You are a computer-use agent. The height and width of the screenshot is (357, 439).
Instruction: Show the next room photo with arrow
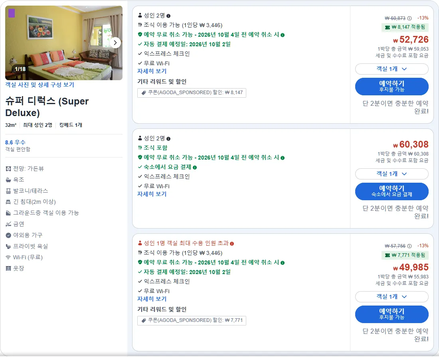tap(115, 43)
